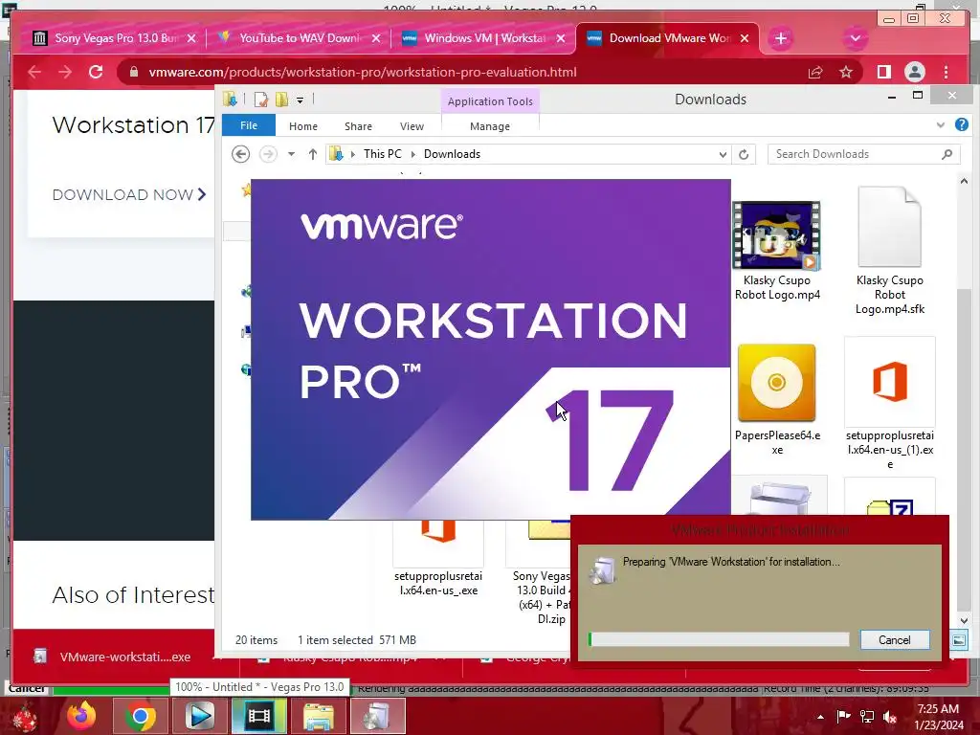Click Properties icon in quick access toolbar
This screenshot has width=980, height=735.
point(261,100)
